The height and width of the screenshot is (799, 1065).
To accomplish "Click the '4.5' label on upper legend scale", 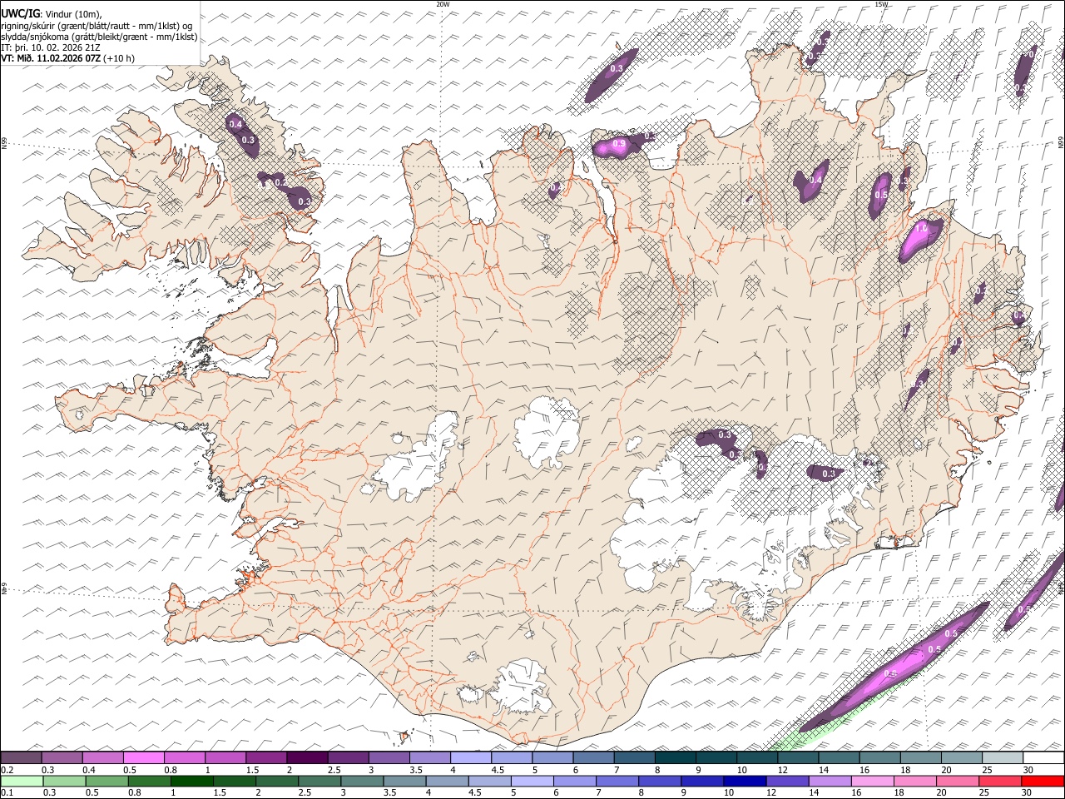I will point(498,770).
